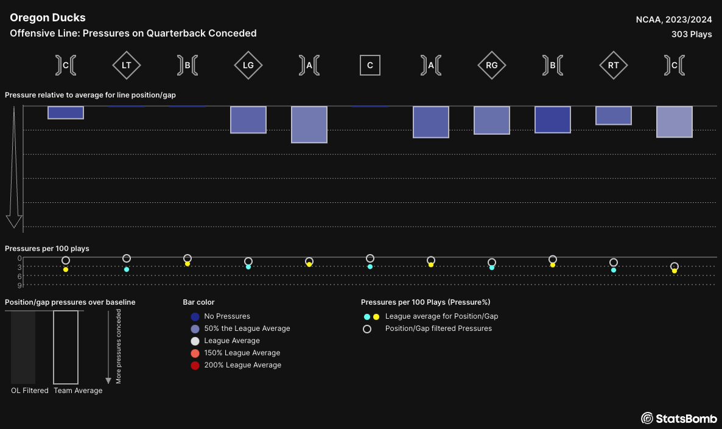The width and height of the screenshot is (722, 429).
Task: Select the 50% the League Average swatch
Action: click(x=195, y=328)
